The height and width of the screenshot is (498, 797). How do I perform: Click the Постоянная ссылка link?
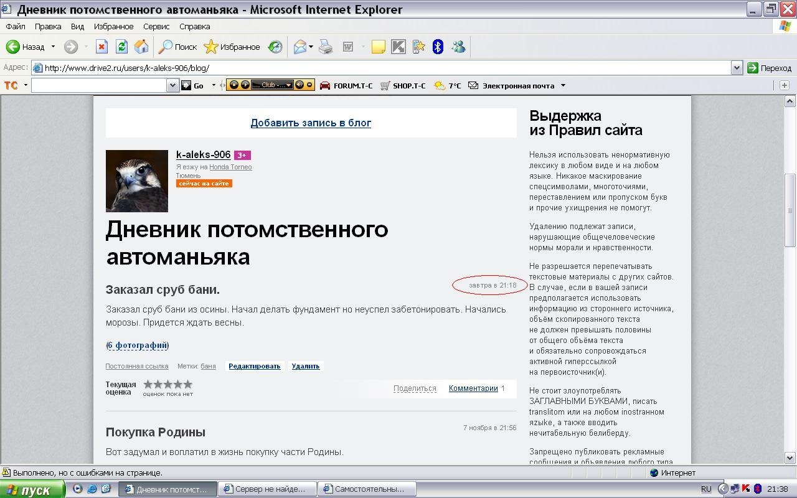tap(137, 366)
